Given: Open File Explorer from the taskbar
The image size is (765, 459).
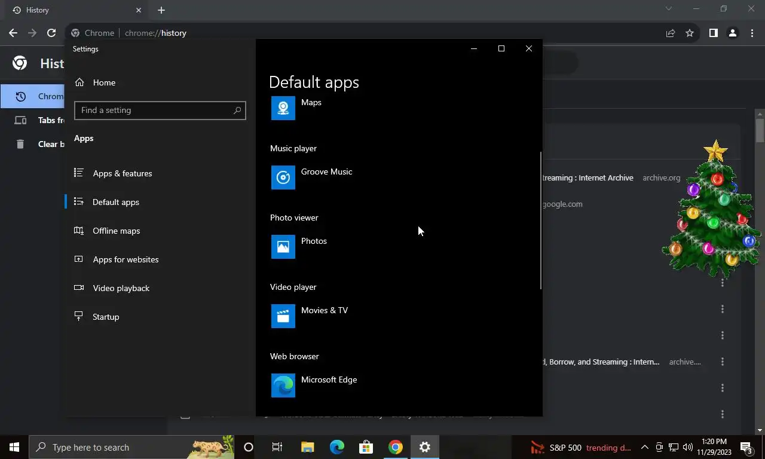Looking at the screenshot, I should coord(307,447).
